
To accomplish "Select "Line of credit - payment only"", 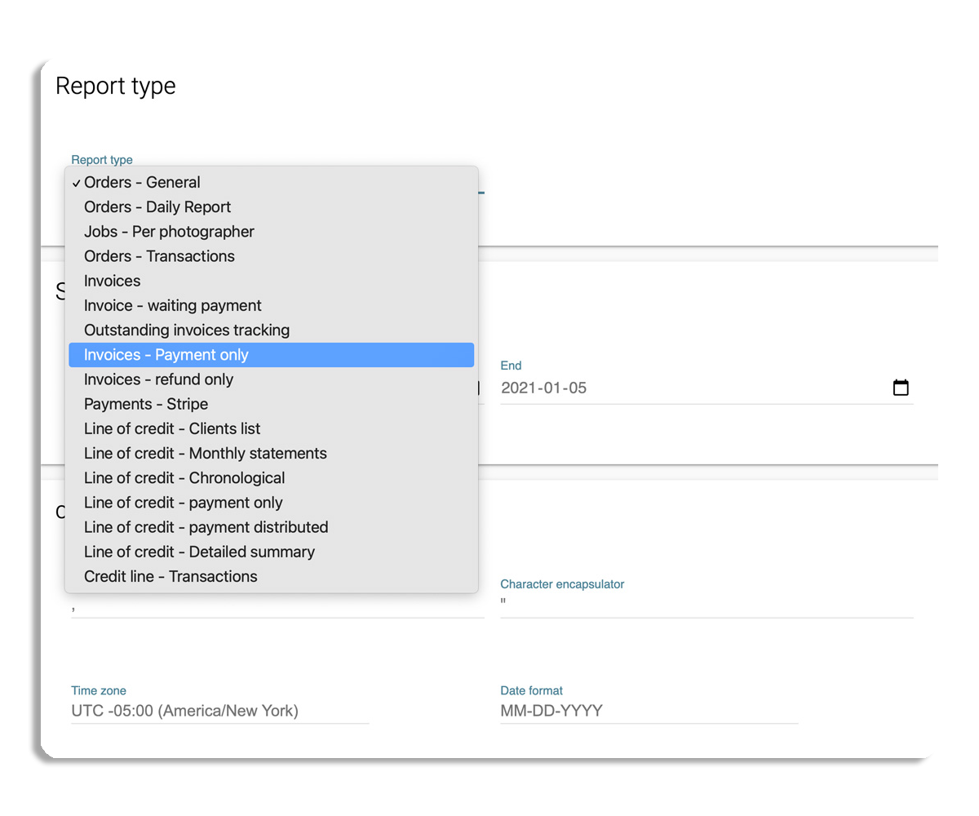I will [184, 503].
